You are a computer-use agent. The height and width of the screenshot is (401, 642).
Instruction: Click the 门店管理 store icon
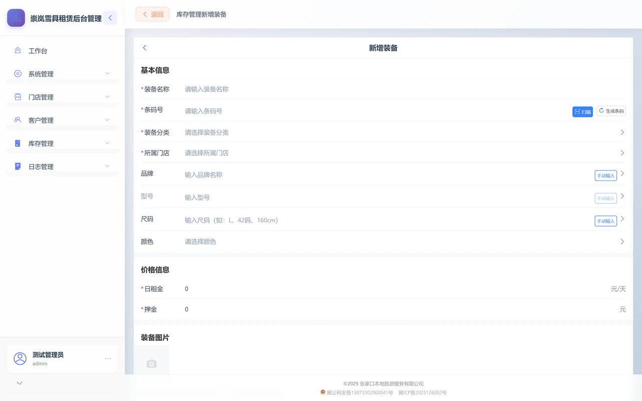tap(18, 97)
